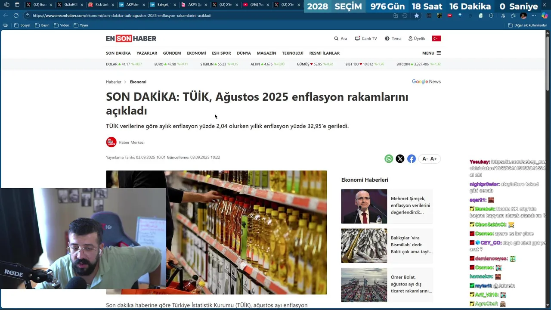Screen dimensions: 551x310
Task: Open the browser profile avatar
Action: (523, 15)
